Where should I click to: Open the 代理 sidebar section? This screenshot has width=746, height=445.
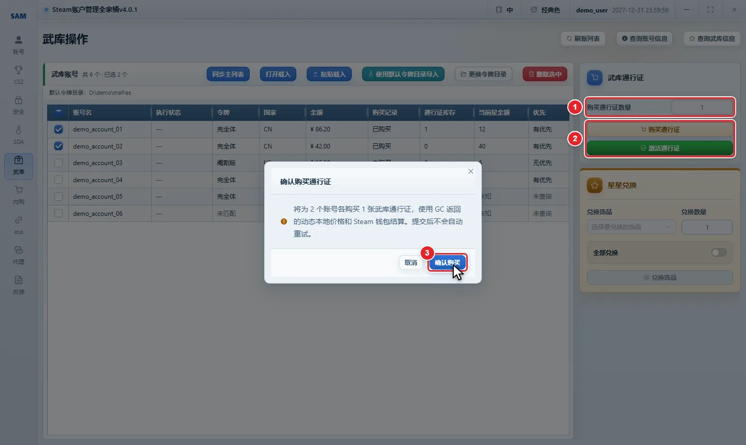click(x=19, y=255)
